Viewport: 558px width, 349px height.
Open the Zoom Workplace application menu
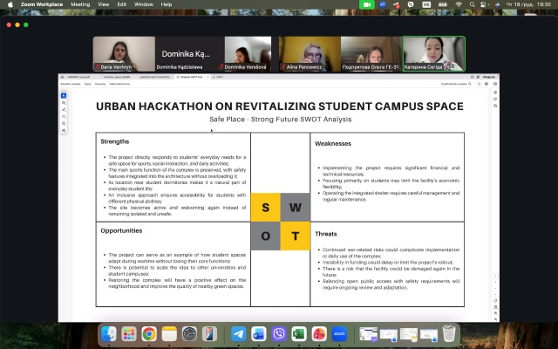coord(40,4)
